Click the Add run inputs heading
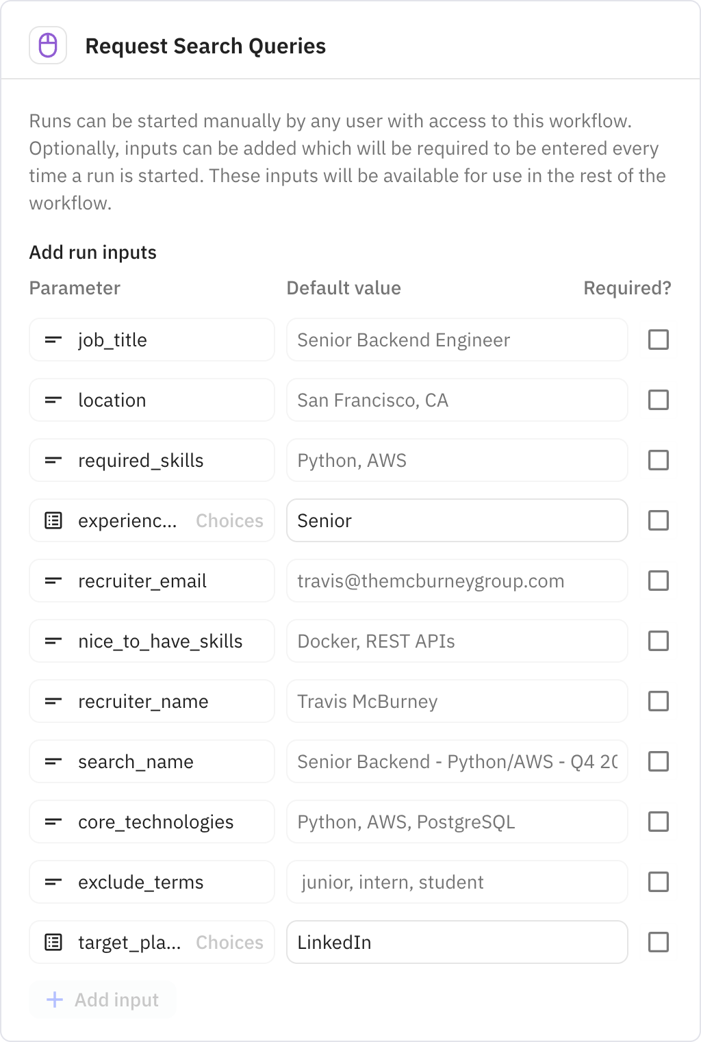The image size is (701, 1042). pyautogui.click(x=92, y=251)
